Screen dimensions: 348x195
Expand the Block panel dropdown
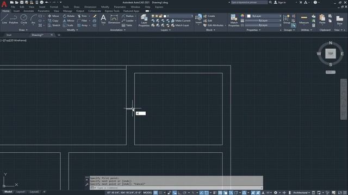click(210, 30)
